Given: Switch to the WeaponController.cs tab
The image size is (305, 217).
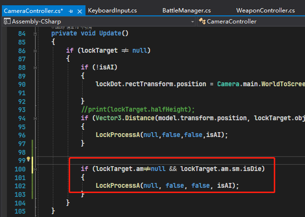Looking at the screenshot, I should pos(265,11).
